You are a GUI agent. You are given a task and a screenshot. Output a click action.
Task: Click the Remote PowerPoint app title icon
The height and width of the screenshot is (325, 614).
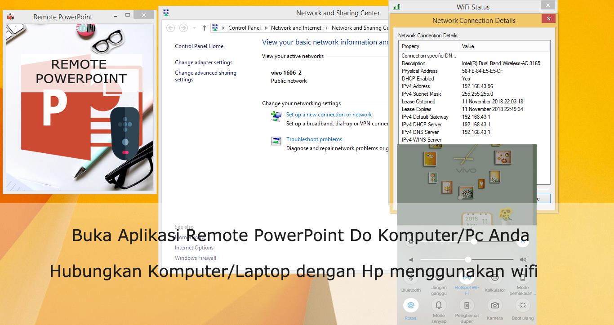(x=10, y=17)
